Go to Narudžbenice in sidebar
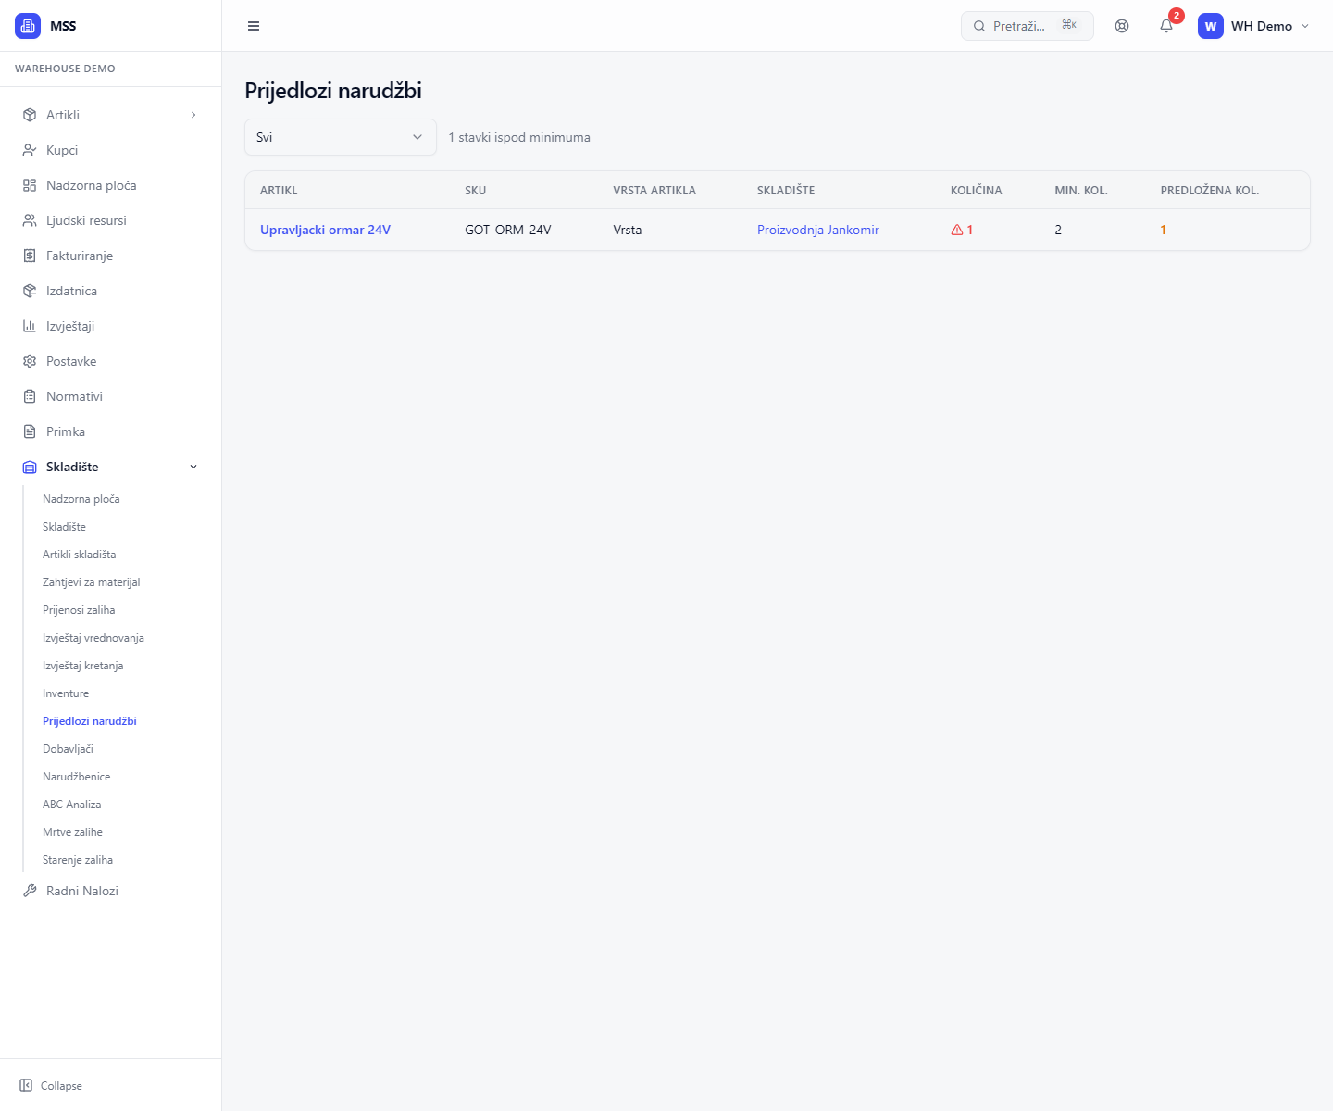 pos(76,777)
